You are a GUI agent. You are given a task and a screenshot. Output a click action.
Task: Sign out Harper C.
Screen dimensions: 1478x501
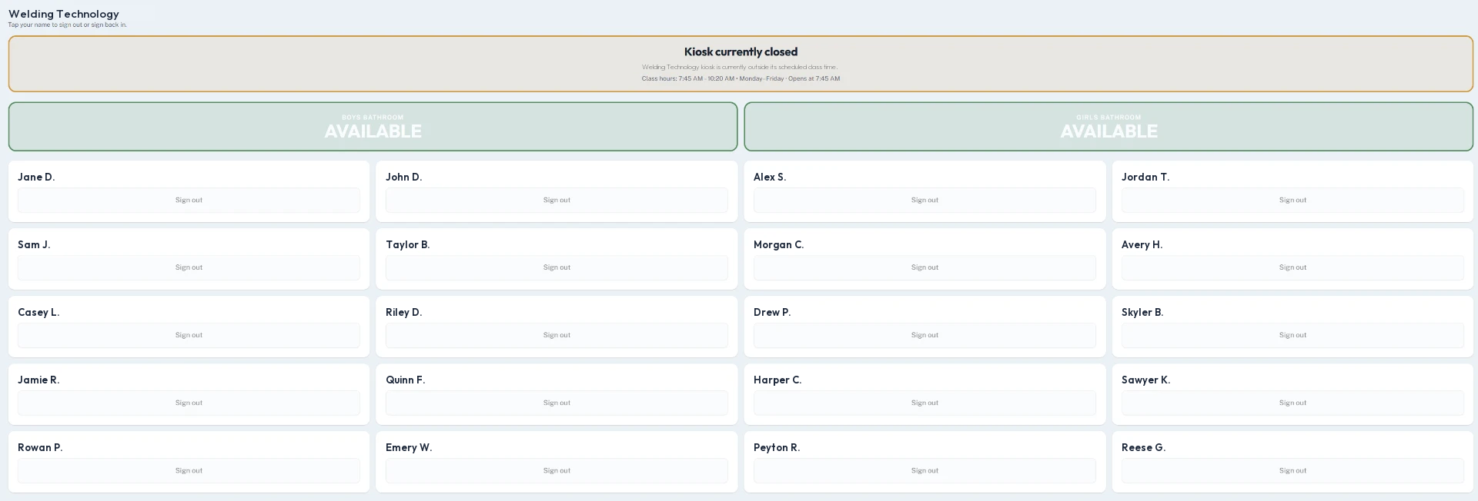925,403
